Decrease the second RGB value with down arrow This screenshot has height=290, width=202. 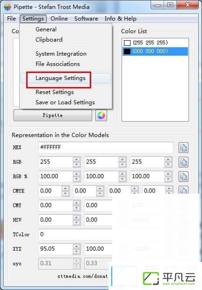[x=122, y=165]
